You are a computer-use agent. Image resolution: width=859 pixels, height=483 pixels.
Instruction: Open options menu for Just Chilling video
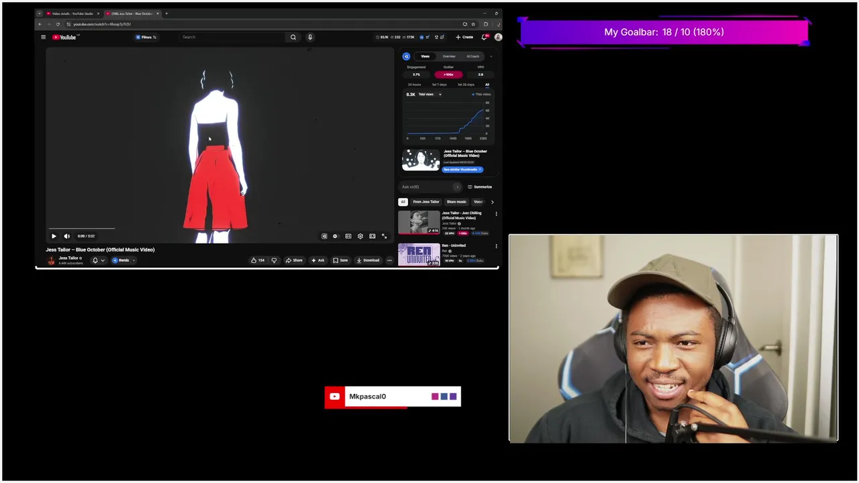(x=496, y=214)
